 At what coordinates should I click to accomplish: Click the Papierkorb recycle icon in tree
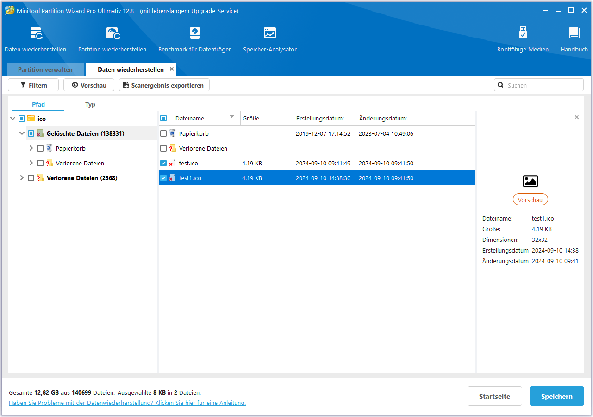(50, 148)
